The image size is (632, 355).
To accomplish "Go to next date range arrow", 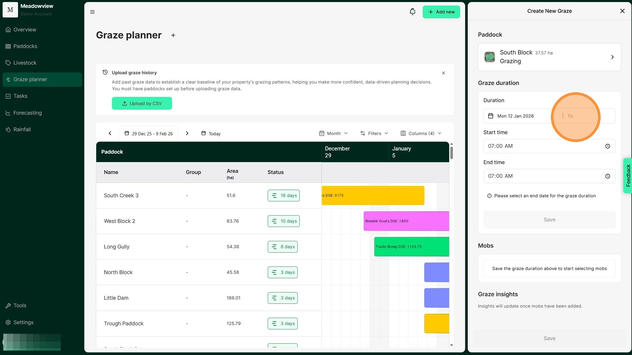I will pos(187,133).
